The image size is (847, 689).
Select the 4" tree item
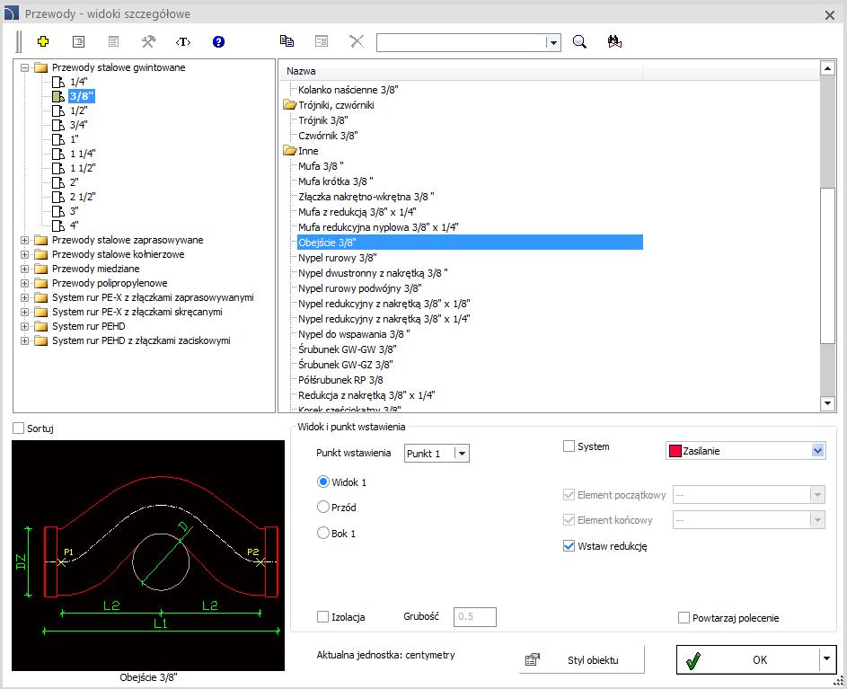coord(74,225)
